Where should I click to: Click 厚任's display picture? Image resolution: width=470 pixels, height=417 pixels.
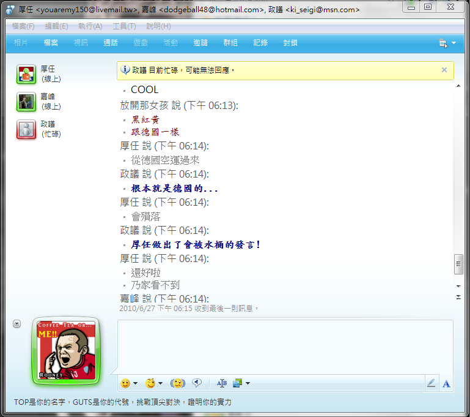[x=26, y=74]
